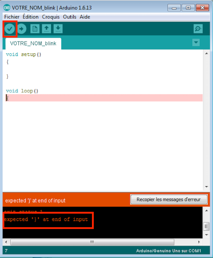Viewport: 213px width, 258px height.
Task: Expand the tab options dropdown arrow
Action: pyautogui.click(x=196, y=42)
